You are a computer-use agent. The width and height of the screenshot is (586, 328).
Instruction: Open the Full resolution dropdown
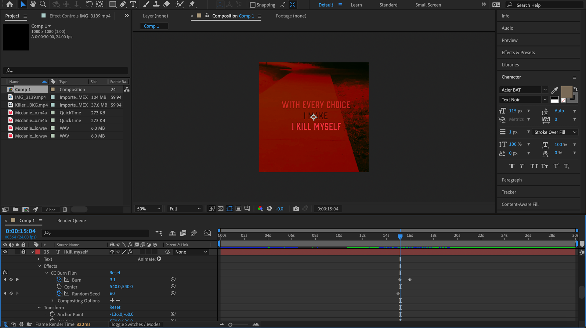(185, 209)
